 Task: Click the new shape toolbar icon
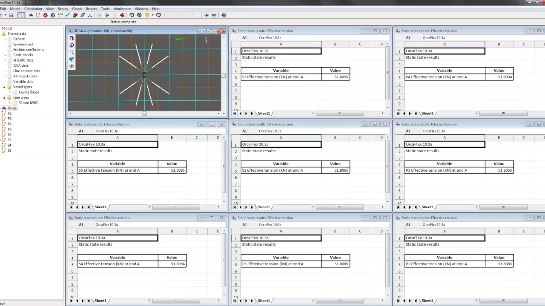[75, 15]
